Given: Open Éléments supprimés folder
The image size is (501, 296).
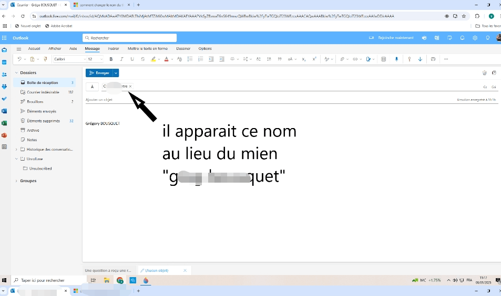Looking at the screenshot, I should pyautogui.click(x=44, y=121).
